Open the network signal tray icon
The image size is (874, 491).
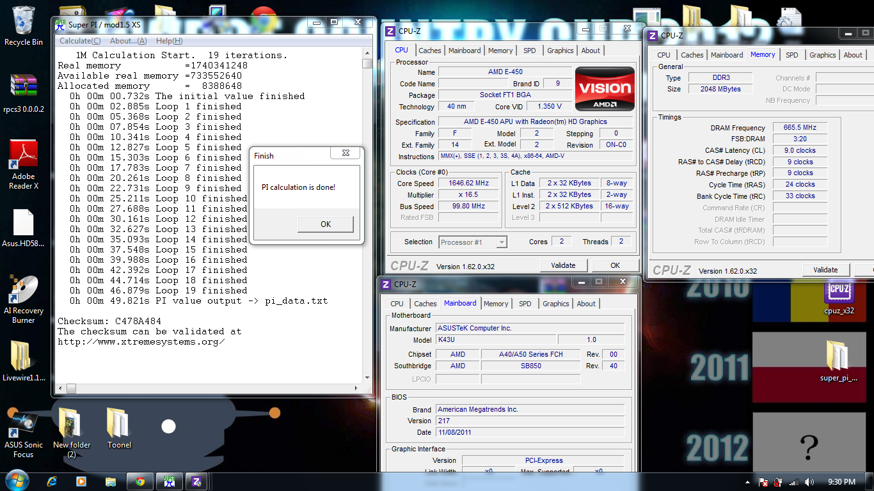pos(794,482)
